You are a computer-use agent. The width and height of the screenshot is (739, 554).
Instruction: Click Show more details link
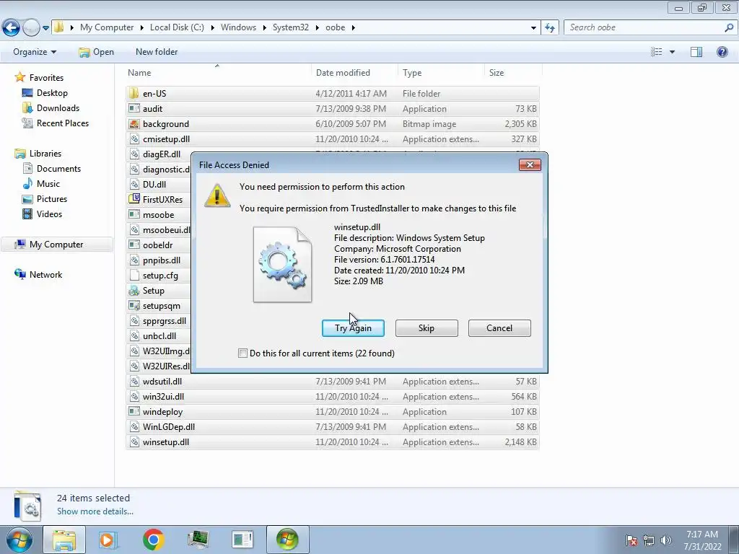95,511
